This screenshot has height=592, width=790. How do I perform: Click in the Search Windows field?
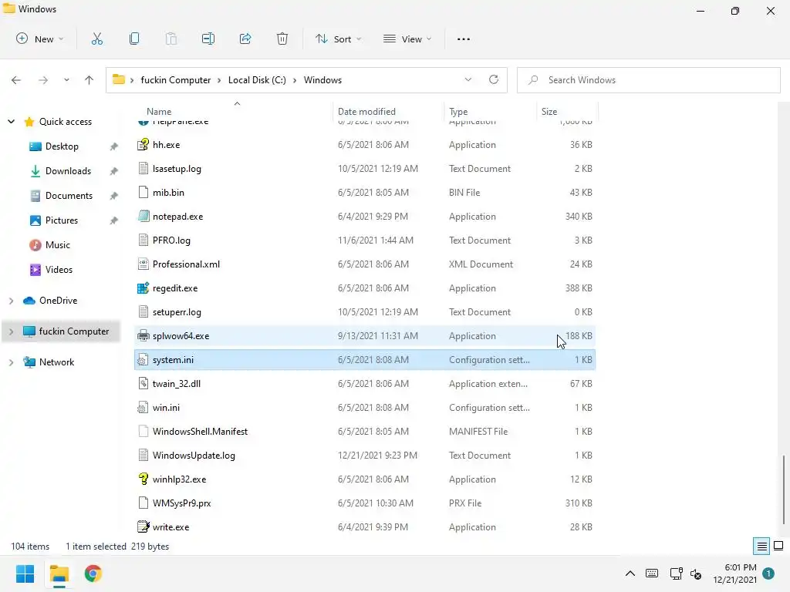649,80
